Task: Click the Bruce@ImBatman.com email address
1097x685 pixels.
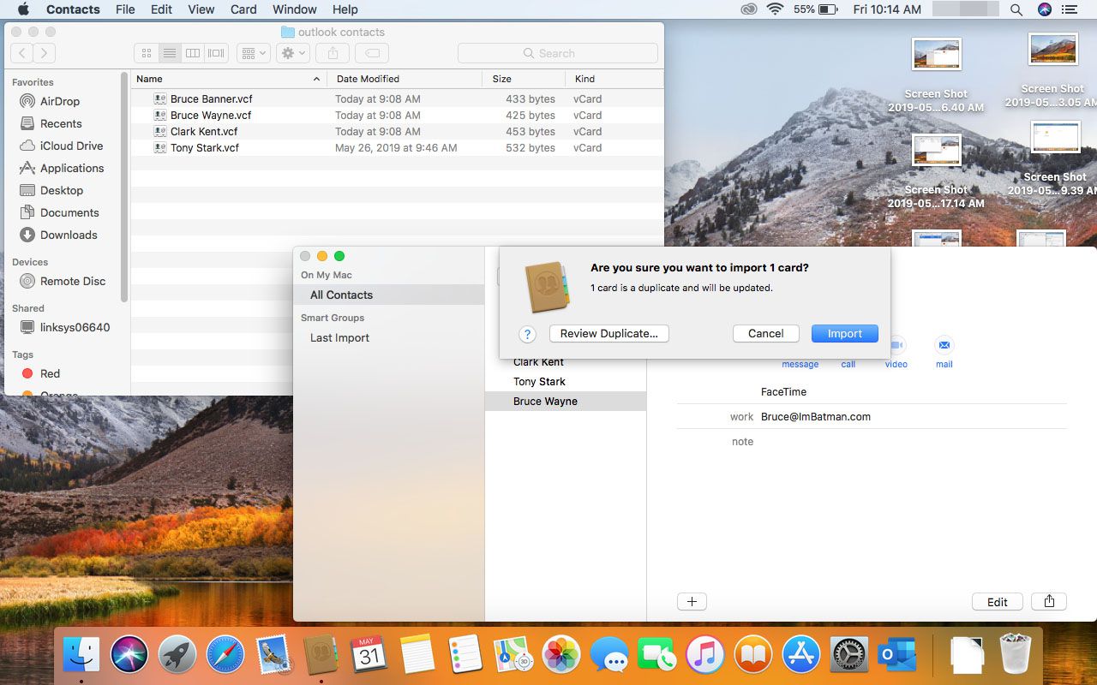Action: click(816, 417)
